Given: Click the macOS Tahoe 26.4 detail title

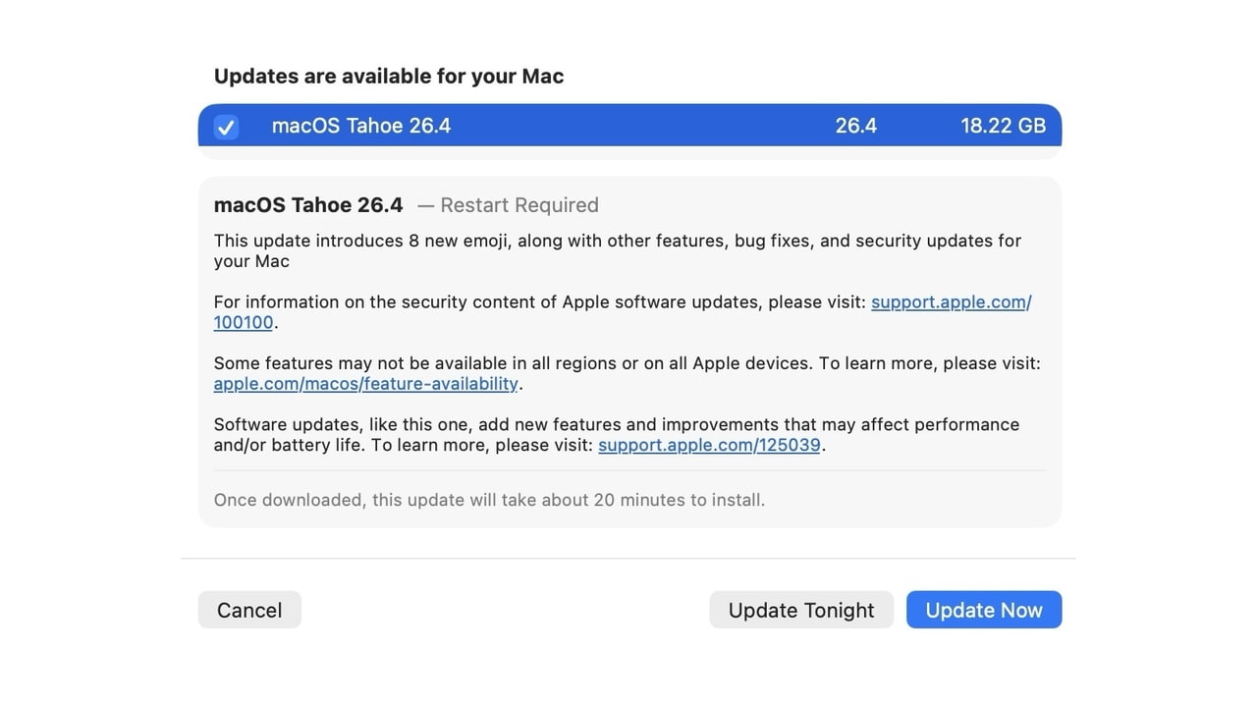Looking at the screenshot, I should pos(307,204).
